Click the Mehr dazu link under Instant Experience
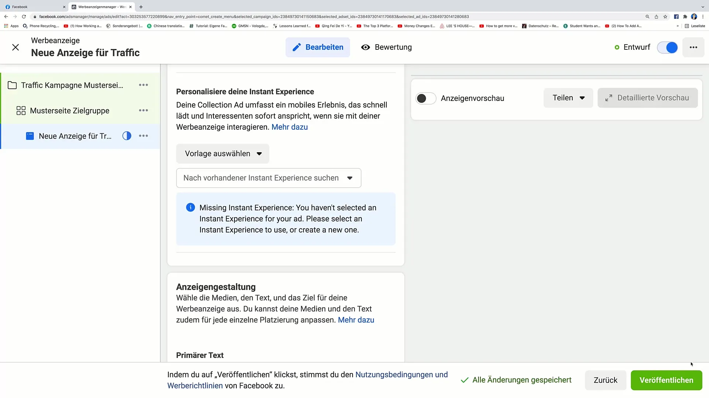This screenshot has width=709, height=398. click(289, 127)
